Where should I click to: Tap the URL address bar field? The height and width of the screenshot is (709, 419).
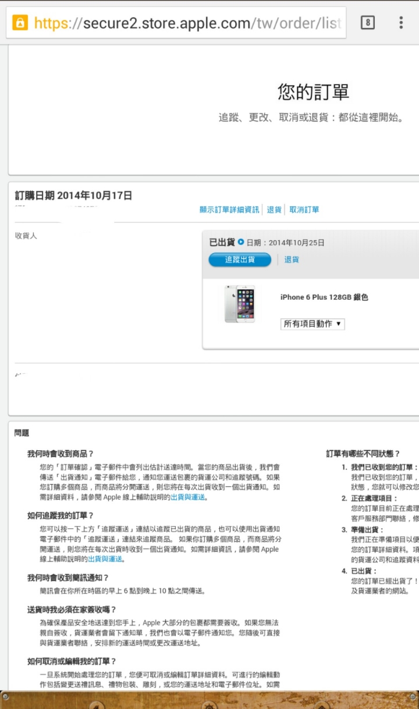click(x=176, y=23)
